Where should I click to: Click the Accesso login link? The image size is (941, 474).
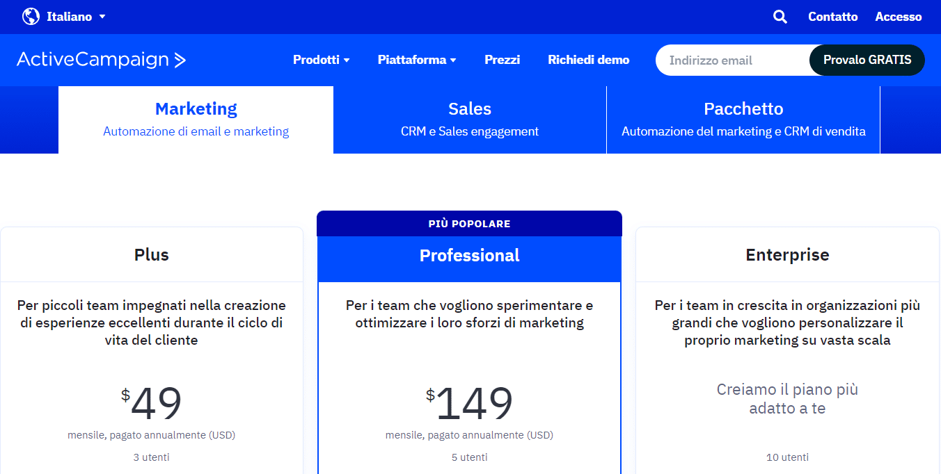click(899, 17)
